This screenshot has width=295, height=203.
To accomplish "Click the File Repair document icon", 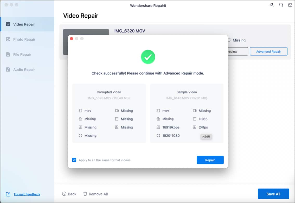I will 9,54.
